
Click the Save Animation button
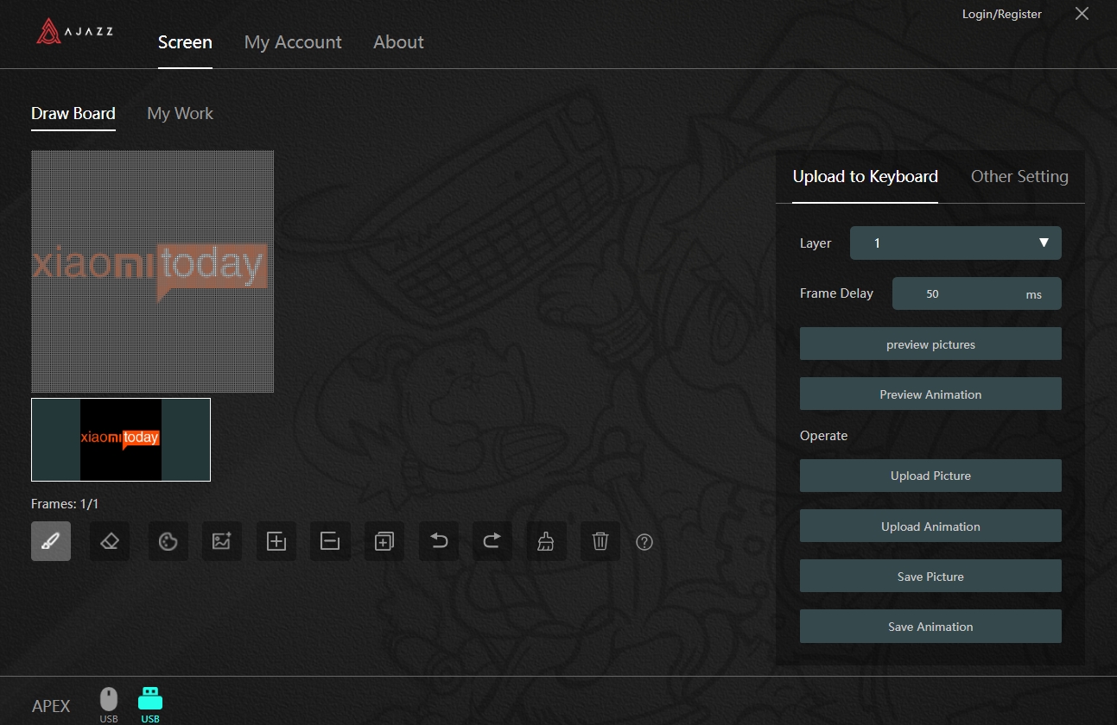pyautogui.click(x=930, y=626)
